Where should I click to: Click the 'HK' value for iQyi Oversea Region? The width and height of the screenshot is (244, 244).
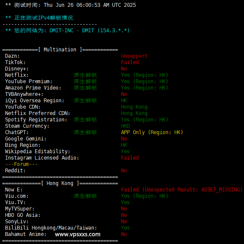coord(124,101)
